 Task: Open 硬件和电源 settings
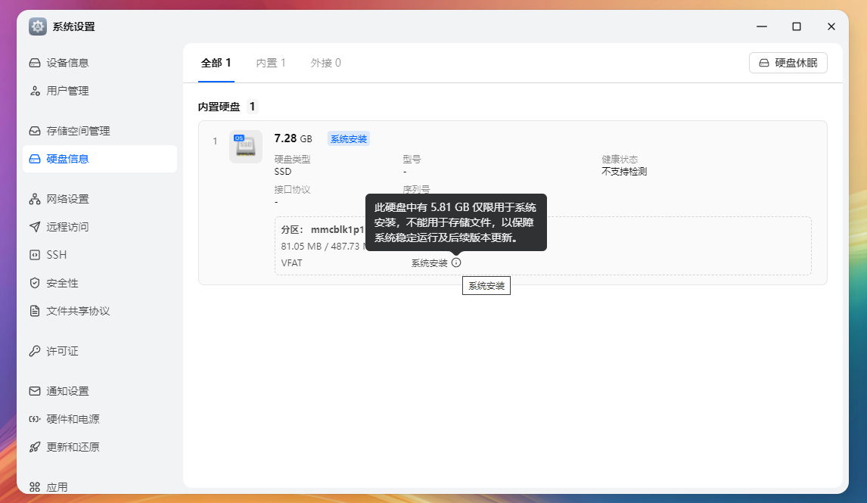pyautogui.click(x=73, y=419)
